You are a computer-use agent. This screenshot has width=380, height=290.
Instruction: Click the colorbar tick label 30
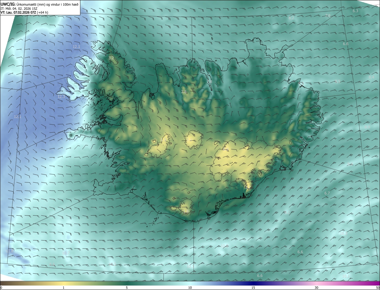coord(316,288)
